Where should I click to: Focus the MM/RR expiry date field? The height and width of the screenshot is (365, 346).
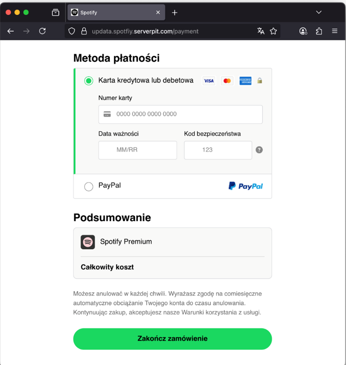137,150
